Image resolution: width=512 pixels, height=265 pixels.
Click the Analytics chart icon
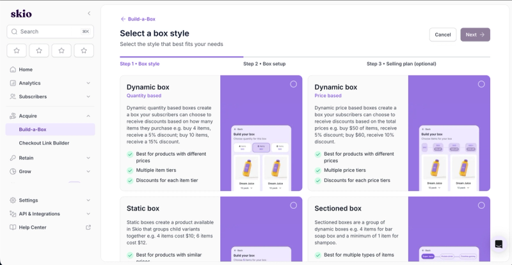tap(13, 83)
